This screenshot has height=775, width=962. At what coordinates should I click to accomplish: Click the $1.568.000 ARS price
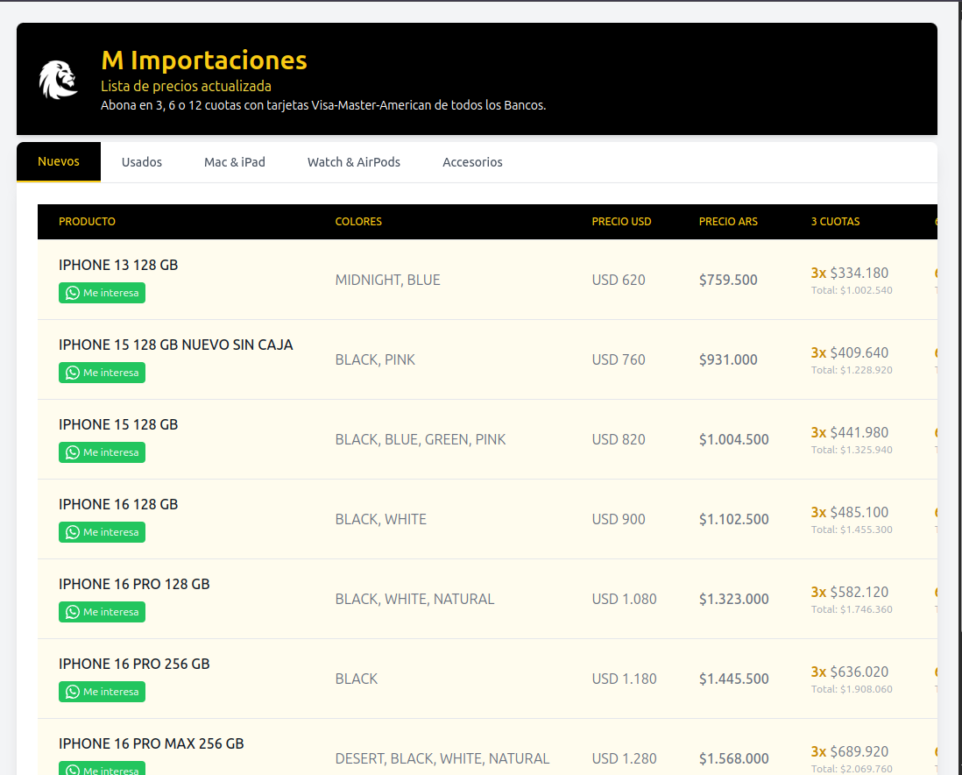pos(734,759)
